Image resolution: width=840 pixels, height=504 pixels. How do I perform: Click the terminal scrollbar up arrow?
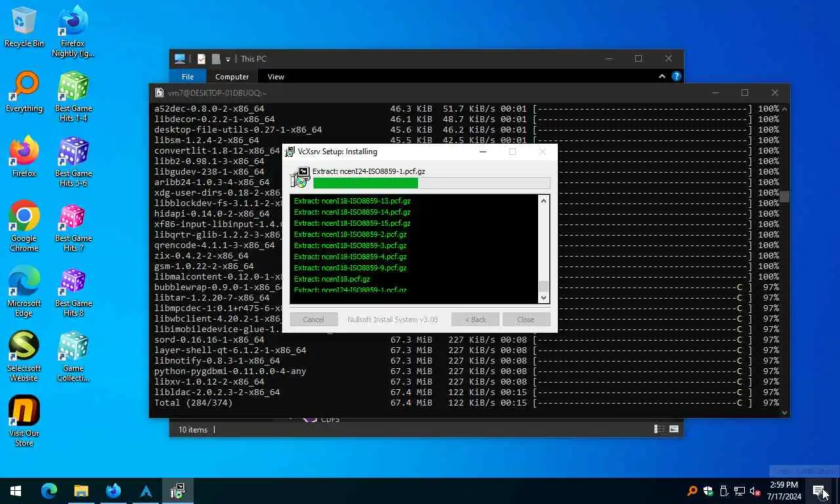(x=784, y=109)
